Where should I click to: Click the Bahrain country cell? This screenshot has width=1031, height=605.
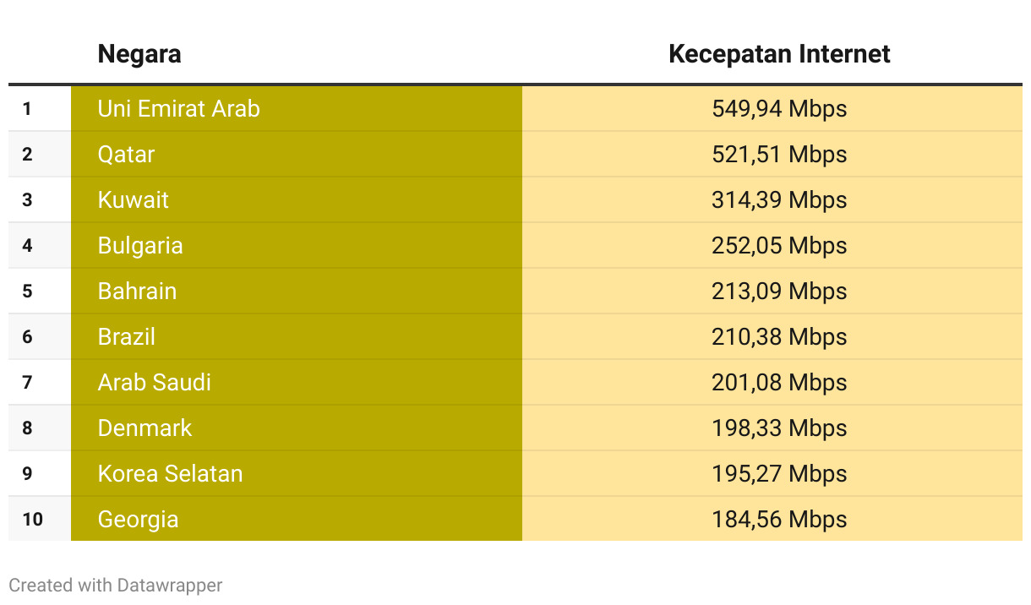(x=297, y=291)
